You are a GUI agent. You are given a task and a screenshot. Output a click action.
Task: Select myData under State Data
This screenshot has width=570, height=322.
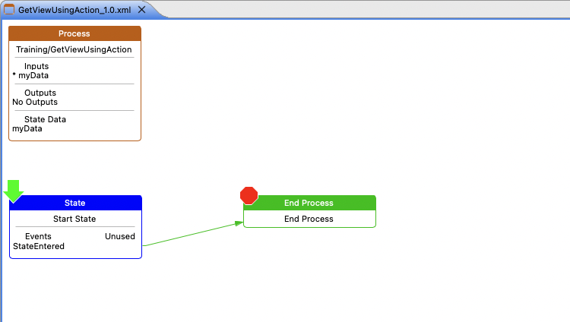pyautogui.click(x=27, y=128)
